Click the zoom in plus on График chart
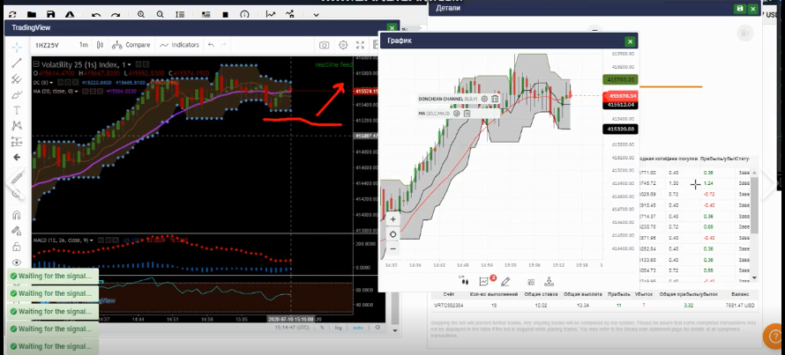Screen dimensions: 785x355 pyautogui.click(x=393, y=219)
